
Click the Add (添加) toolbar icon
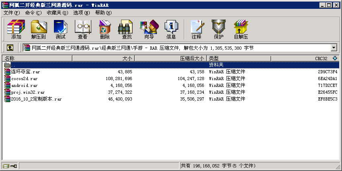click(16, 29)
